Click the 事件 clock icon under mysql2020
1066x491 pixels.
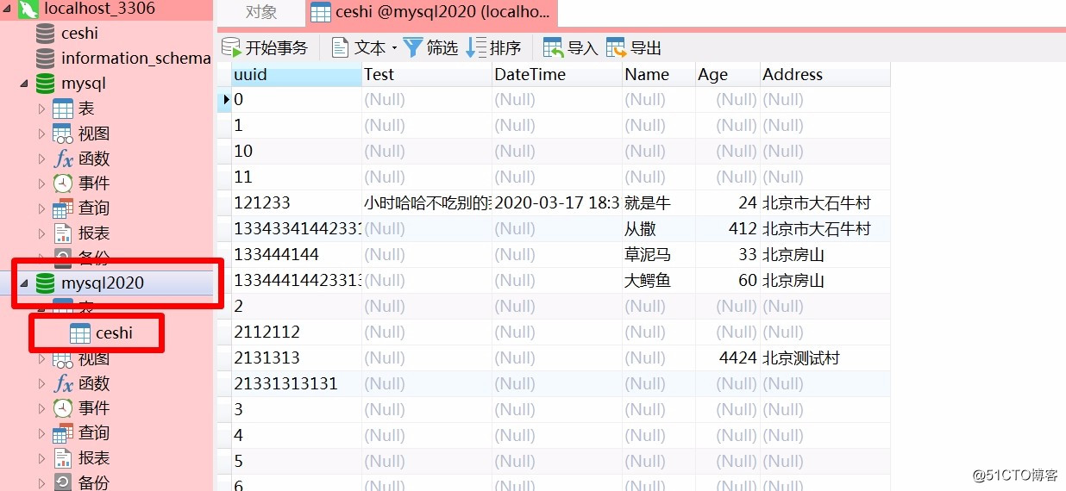pyautogui.click(x=63, y=408)
